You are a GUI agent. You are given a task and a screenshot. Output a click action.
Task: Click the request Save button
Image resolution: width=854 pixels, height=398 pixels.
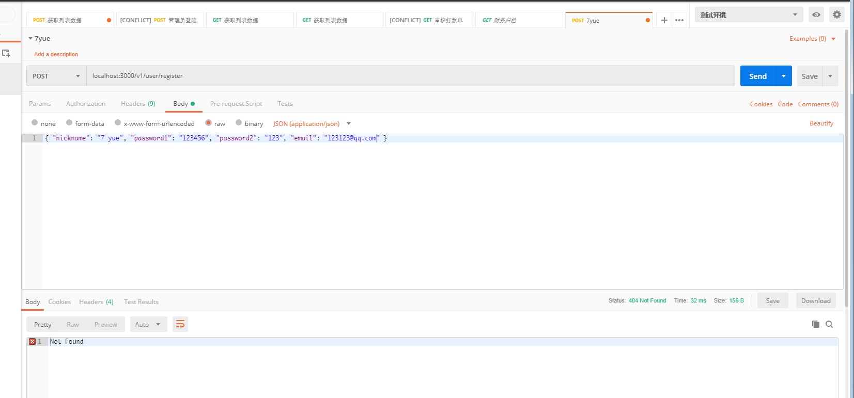pos(810,76)
